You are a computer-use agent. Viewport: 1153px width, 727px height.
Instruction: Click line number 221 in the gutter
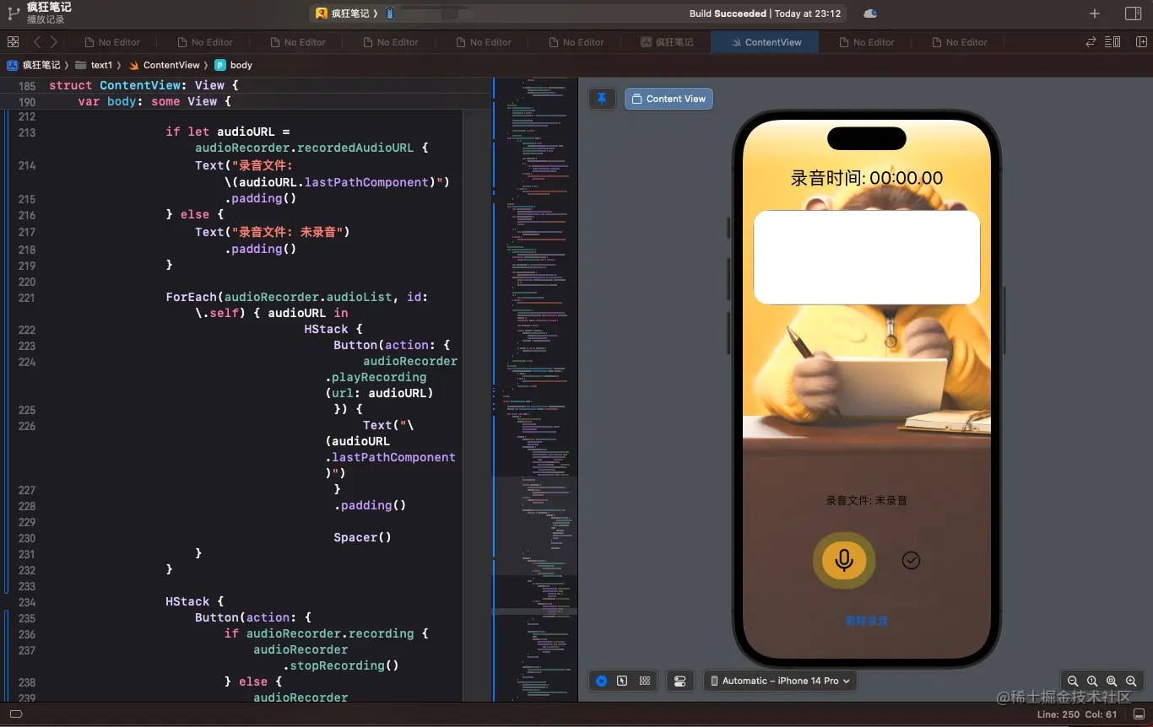pos(27,298)
